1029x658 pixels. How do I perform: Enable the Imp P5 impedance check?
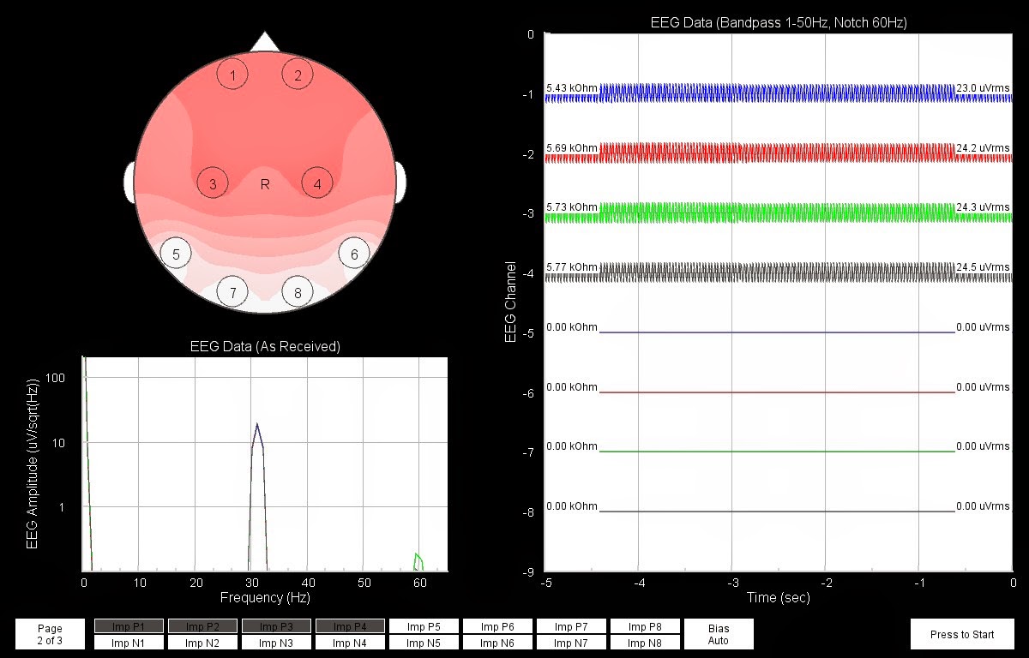[x=424, y=626]
